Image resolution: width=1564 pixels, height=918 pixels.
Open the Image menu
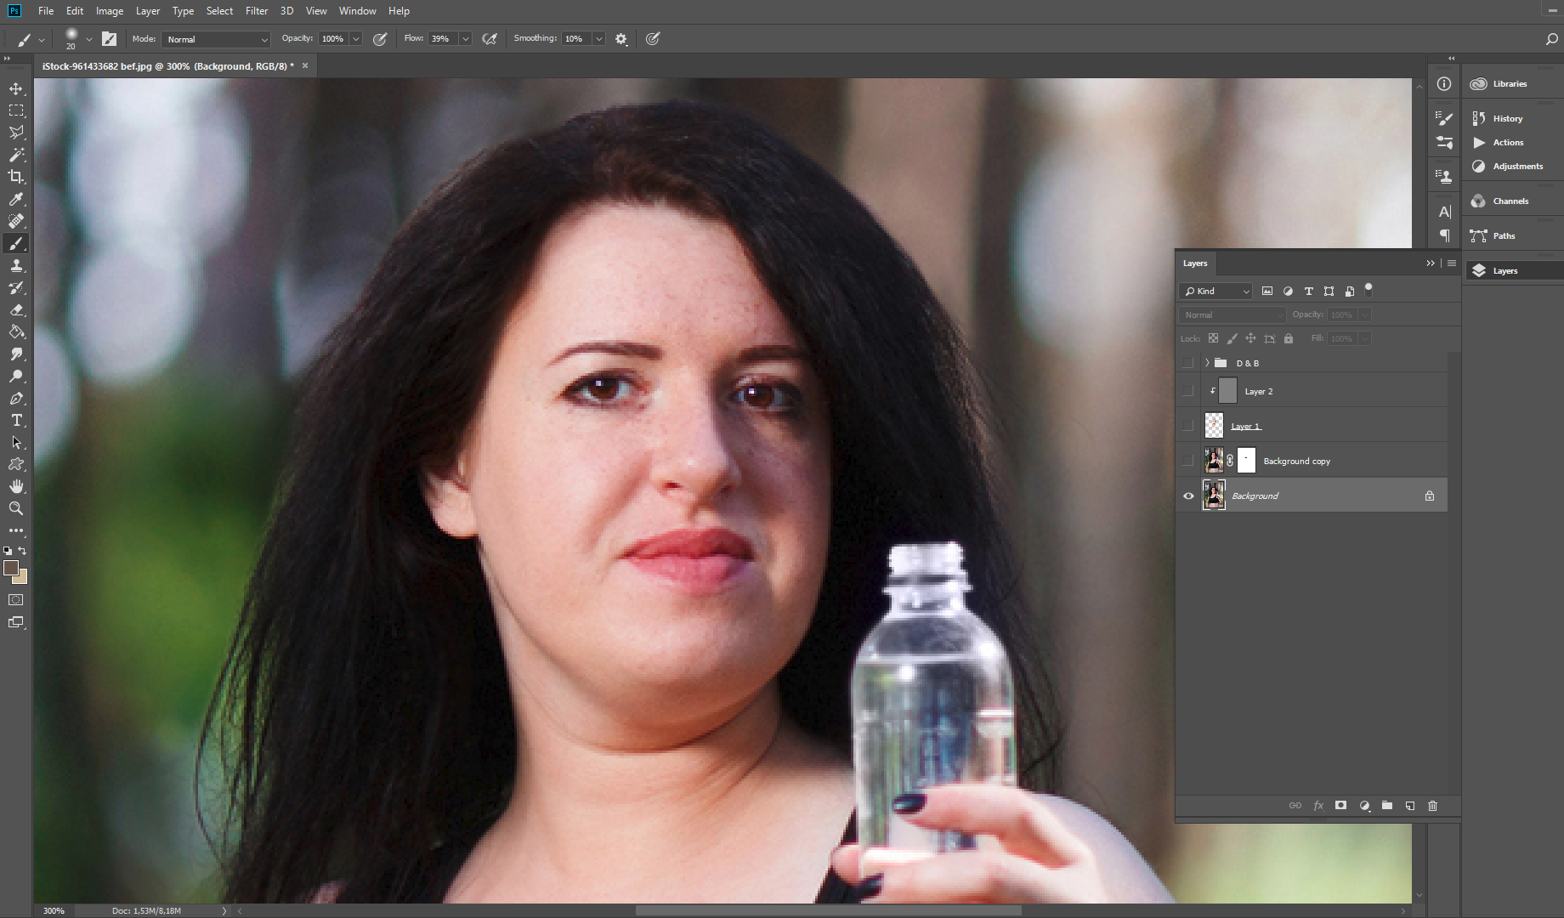(x=110, y=11)
